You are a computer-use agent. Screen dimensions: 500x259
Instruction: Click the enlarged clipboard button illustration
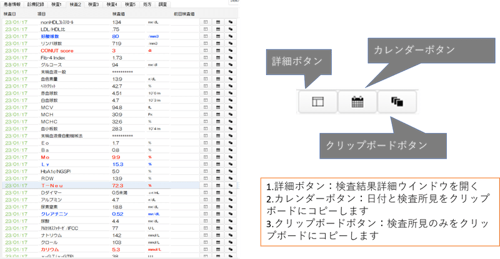(x=397, y=102)
